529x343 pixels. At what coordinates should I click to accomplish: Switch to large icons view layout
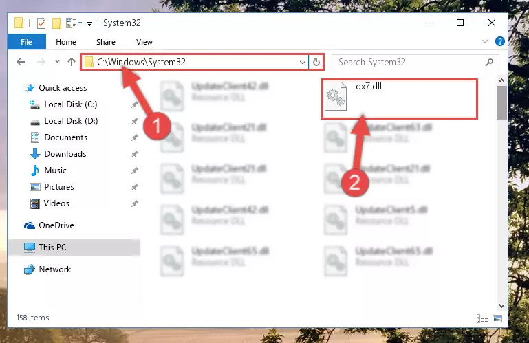(x=497, y=318)
